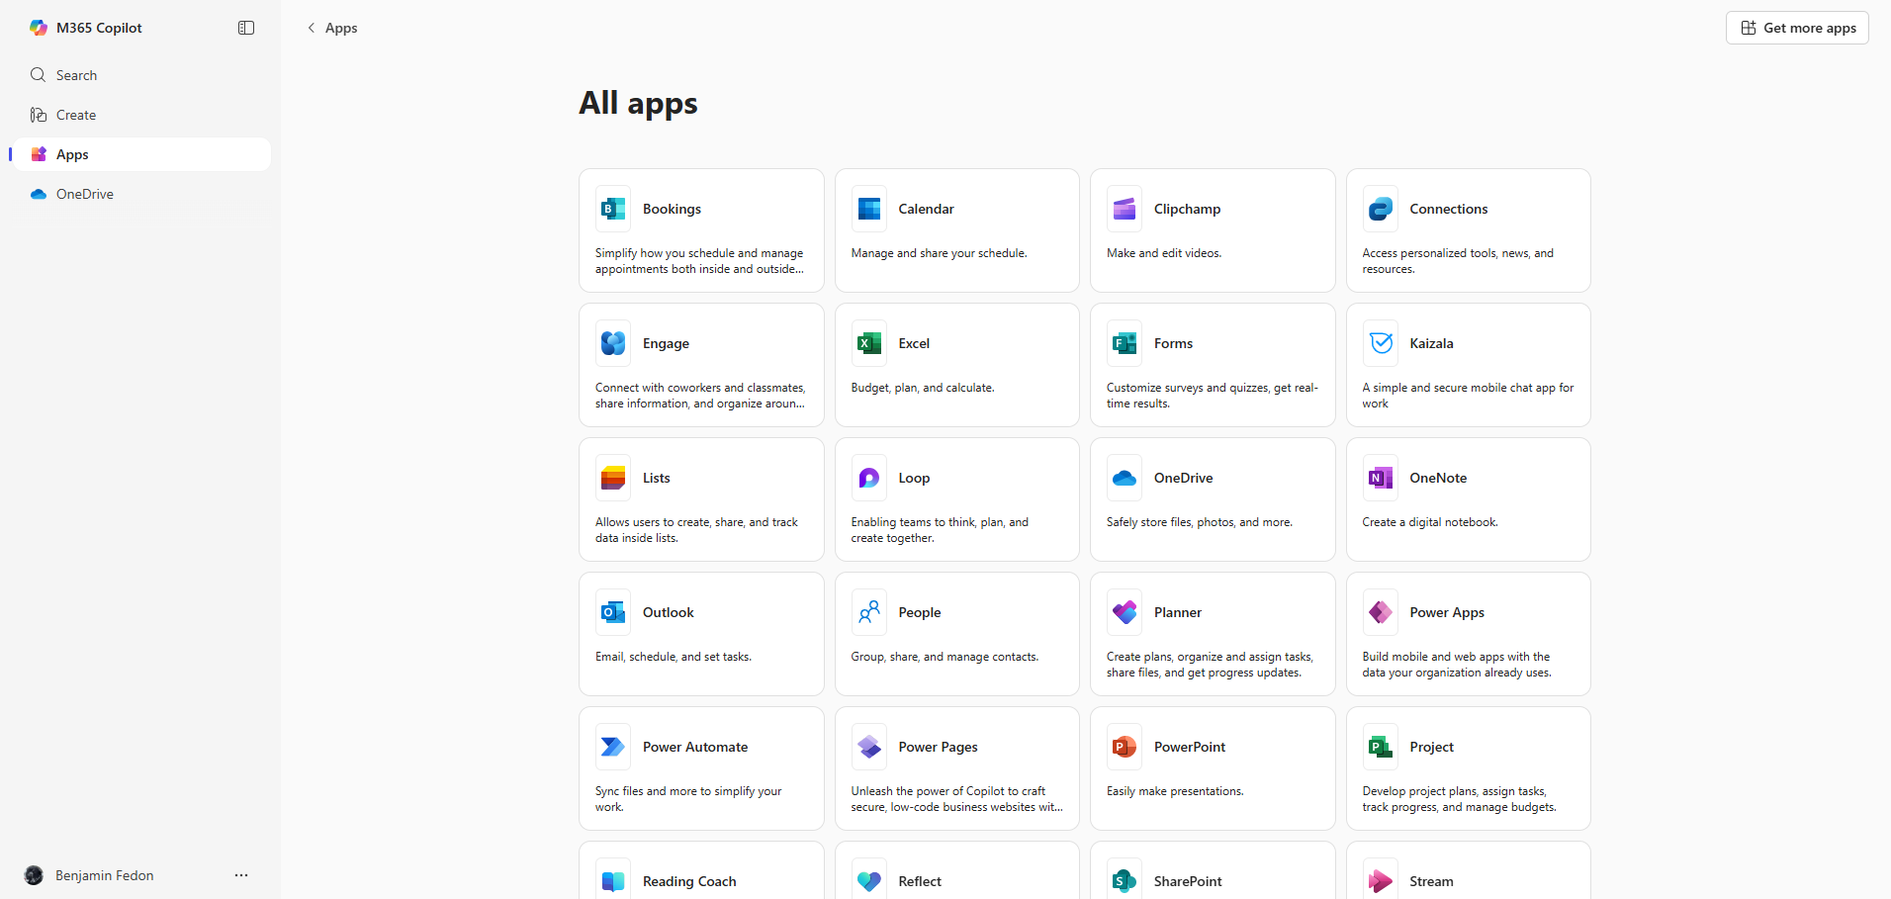1891x899 pixels.
Task: Click 'Safely store files, photos, and more.'
Action: point(1200,522)
